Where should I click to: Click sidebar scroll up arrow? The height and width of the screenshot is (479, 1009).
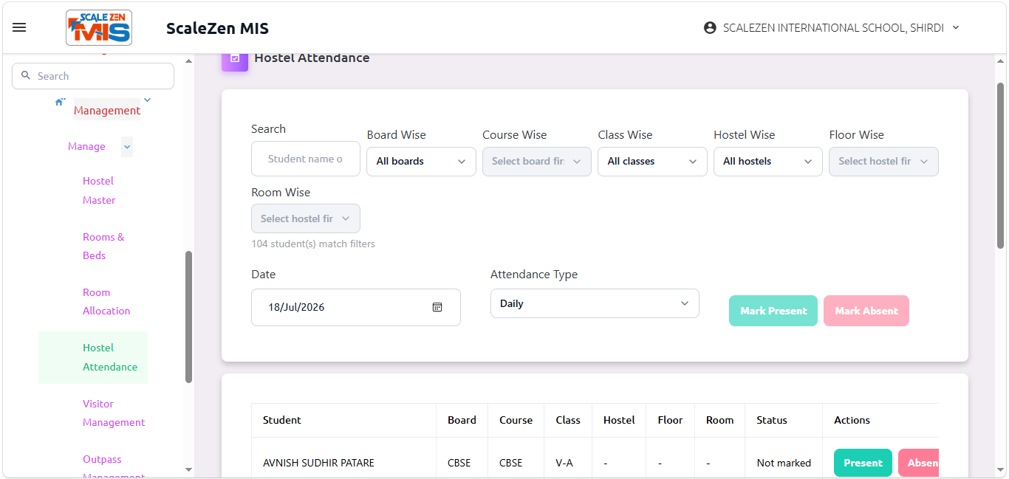tap(188, 61)
